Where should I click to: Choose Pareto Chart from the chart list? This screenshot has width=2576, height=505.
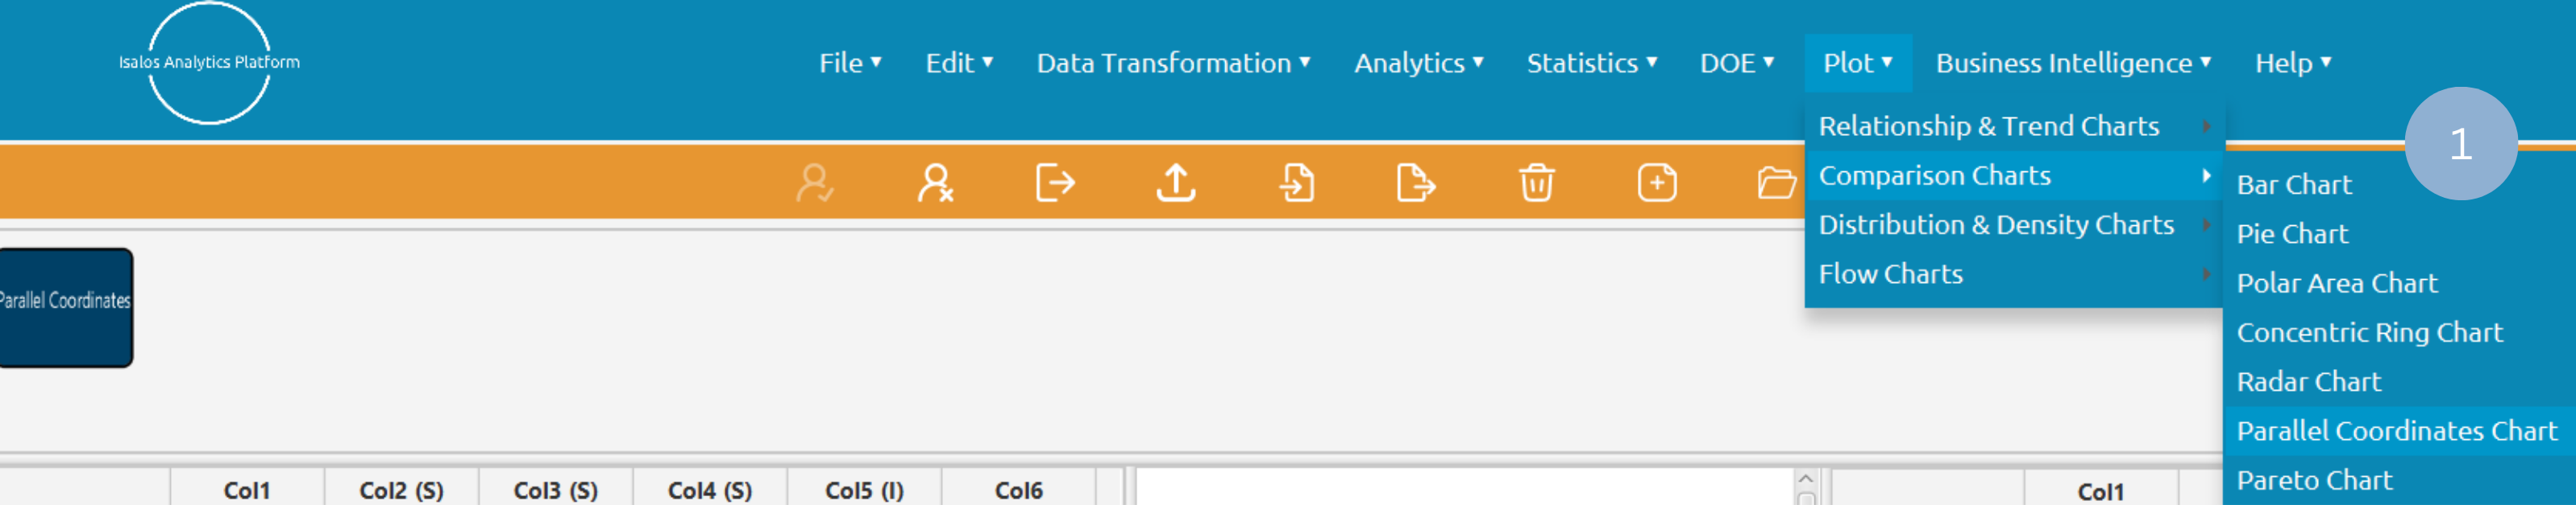(2314, 480)
